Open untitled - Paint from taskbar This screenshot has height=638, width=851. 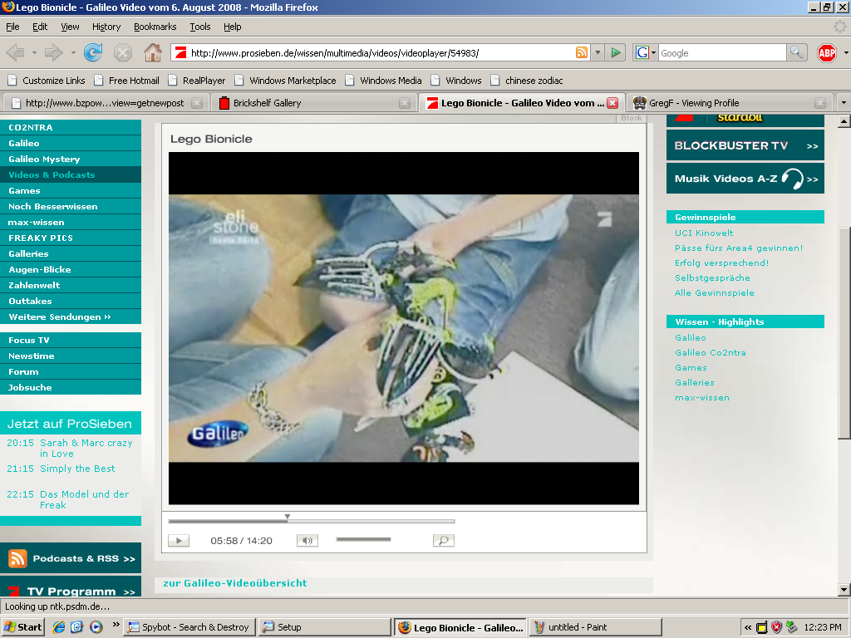595,627
